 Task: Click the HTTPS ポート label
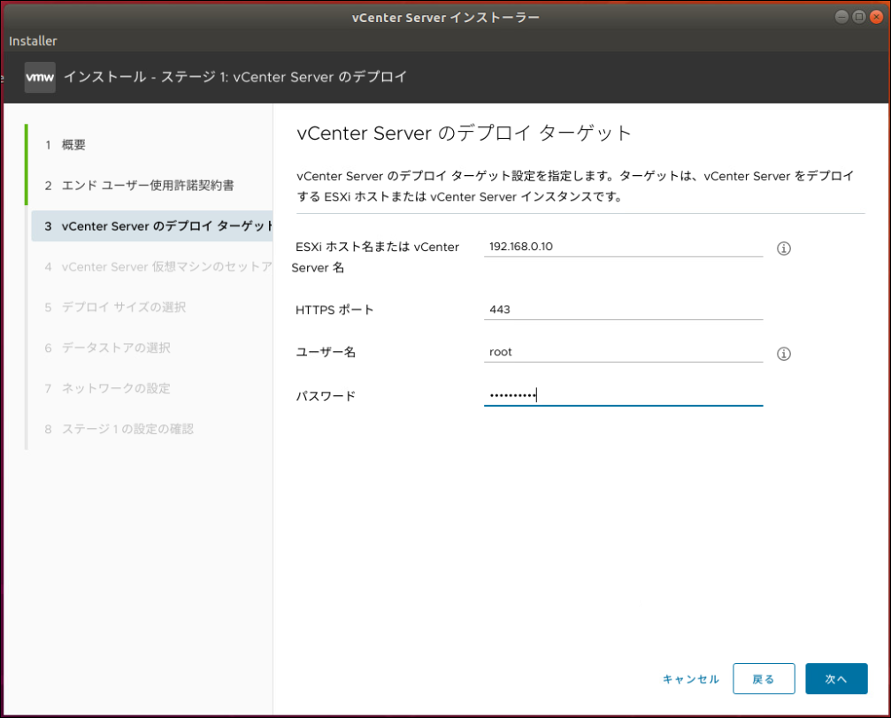334,310
